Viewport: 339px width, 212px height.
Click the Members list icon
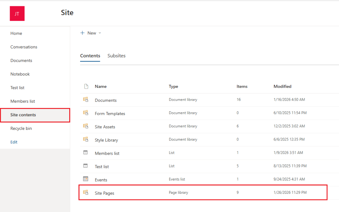[86, 152]
